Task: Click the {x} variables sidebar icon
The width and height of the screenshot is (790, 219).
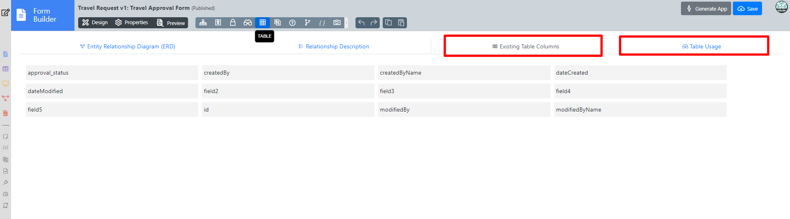Action: [5, 148]
